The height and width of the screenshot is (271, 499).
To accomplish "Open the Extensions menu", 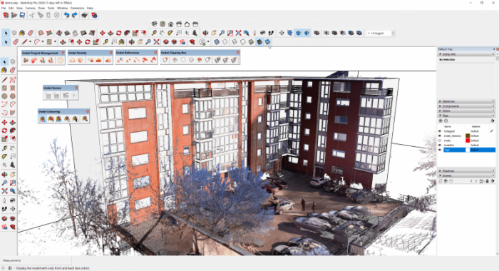I will point(77,8).
